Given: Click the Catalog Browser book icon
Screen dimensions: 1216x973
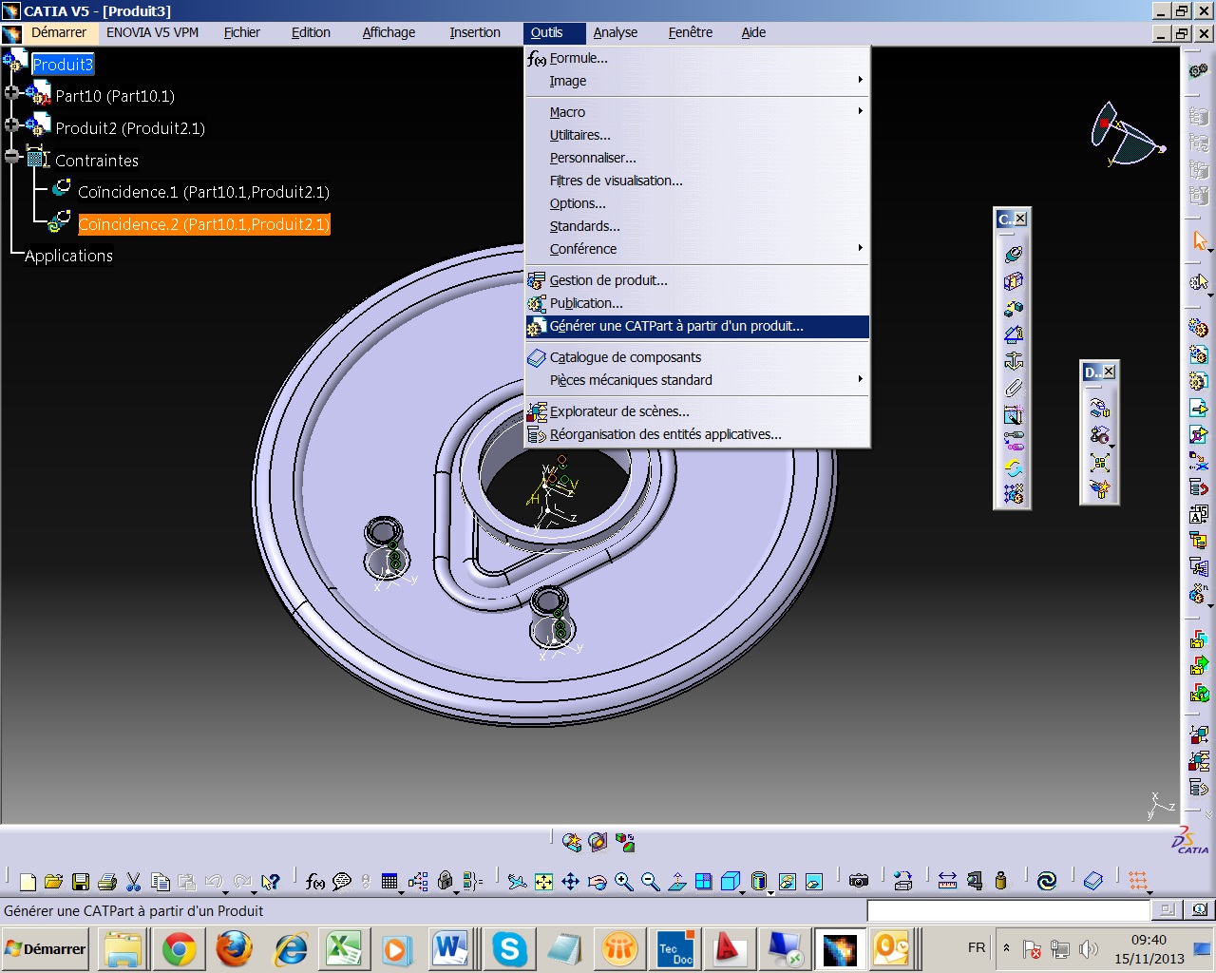Looking at the screenshot, I should coord(1092,882).
